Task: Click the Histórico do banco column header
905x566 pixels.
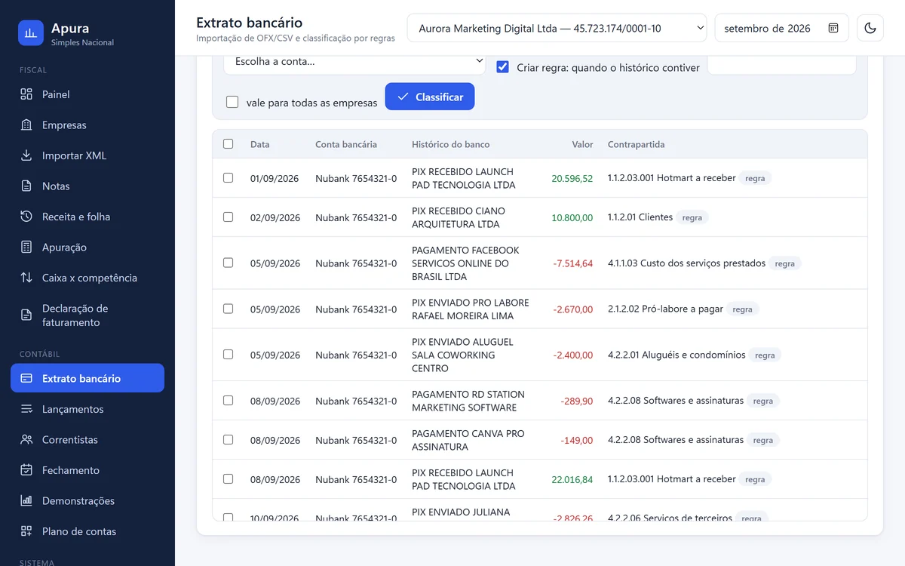Action: [x=450, y=144]
